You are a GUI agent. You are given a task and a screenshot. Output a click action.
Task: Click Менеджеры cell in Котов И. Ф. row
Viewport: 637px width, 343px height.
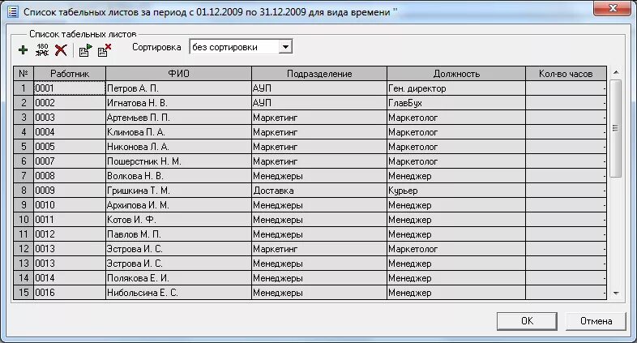point(319,220)
